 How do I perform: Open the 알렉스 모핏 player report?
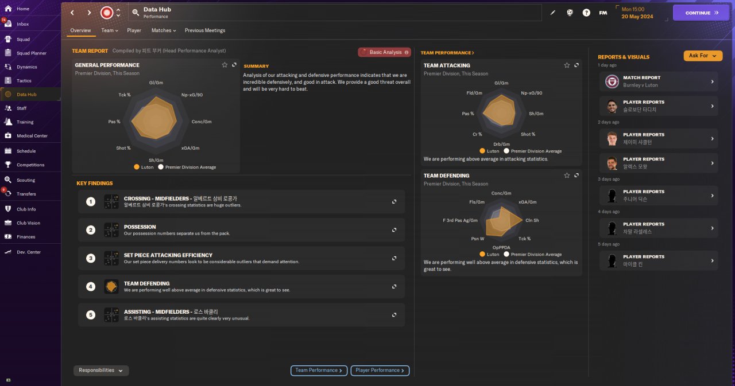660,163
